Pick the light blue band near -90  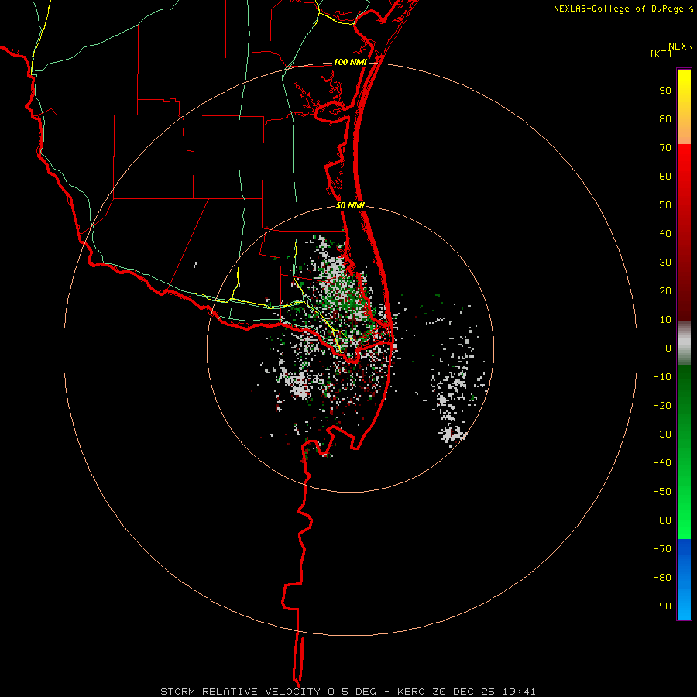[684, 605]
